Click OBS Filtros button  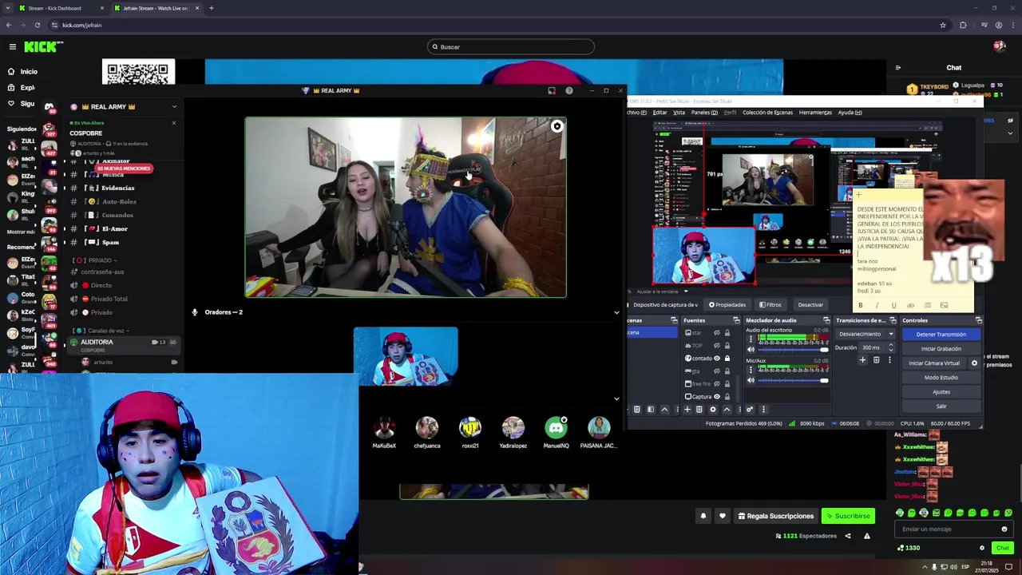coord(770,304)
